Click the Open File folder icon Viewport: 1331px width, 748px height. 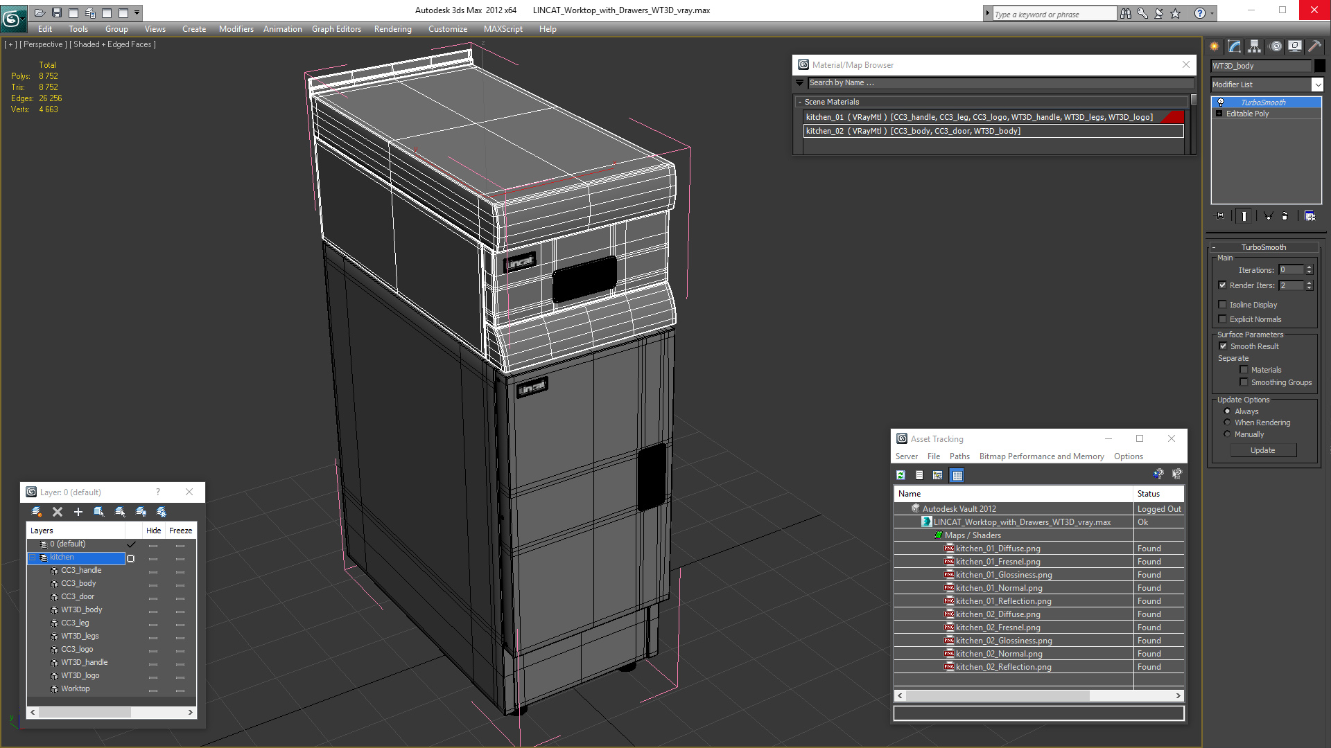40,12
